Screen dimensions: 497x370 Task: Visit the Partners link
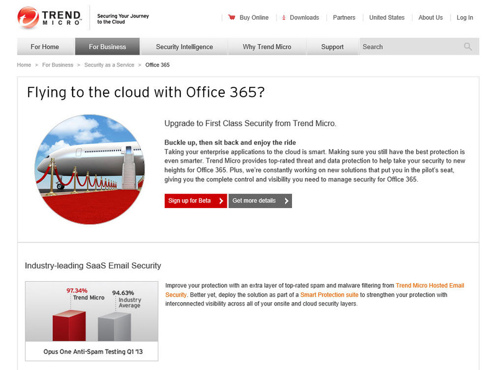tap(344, 17)
